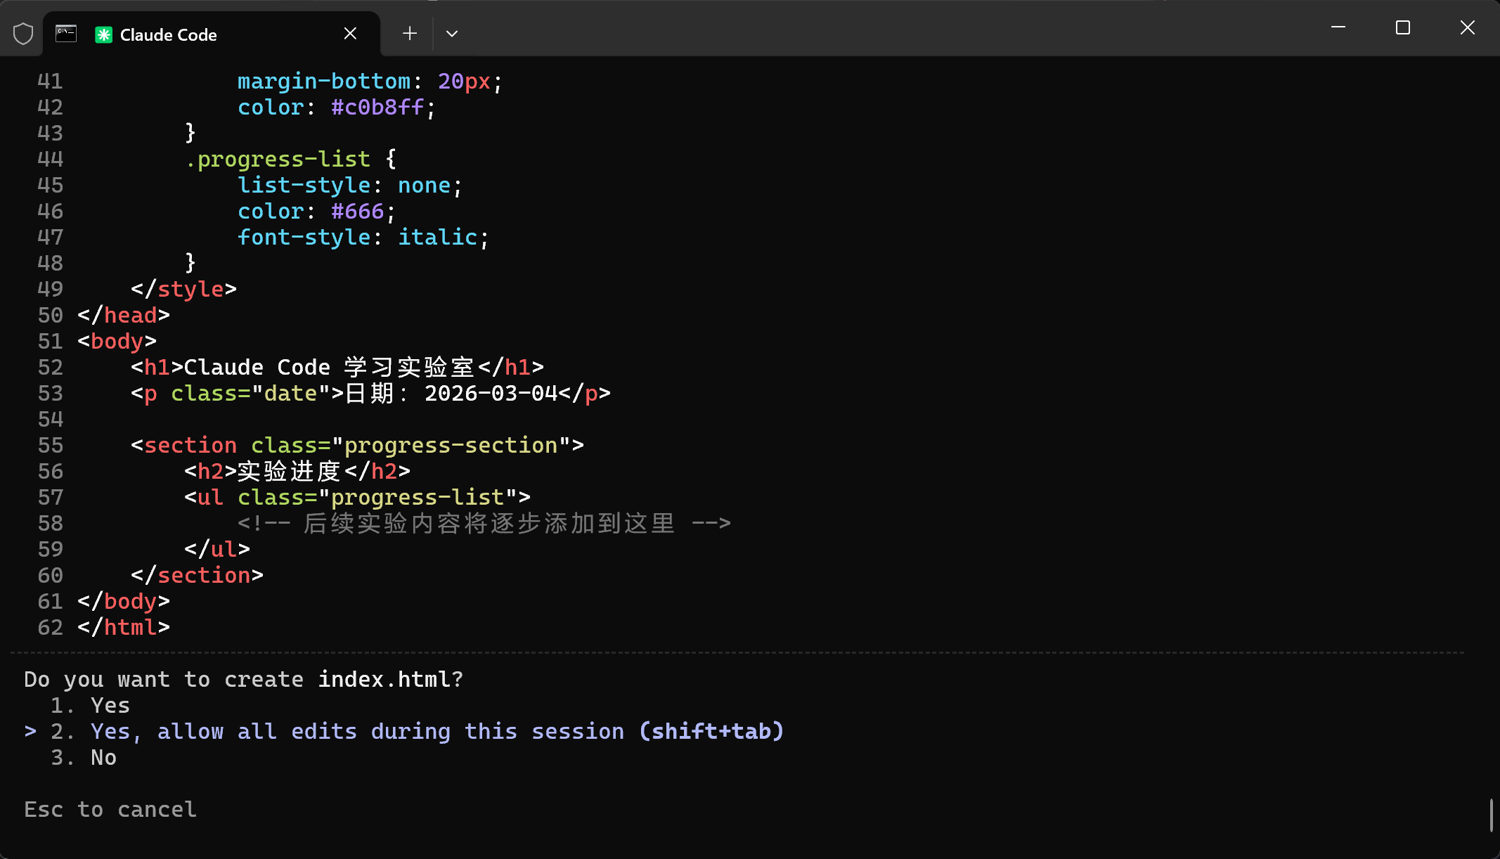1500x859 pixels.
Task: Close the terminal window
Action: (x=1468, y=27)
